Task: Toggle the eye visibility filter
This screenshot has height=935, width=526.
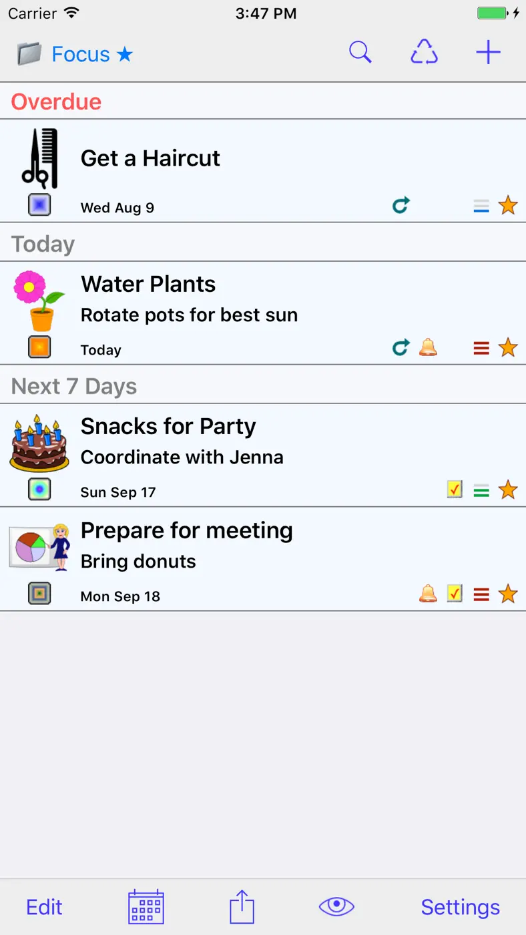Action: click(x=336, y=906)
